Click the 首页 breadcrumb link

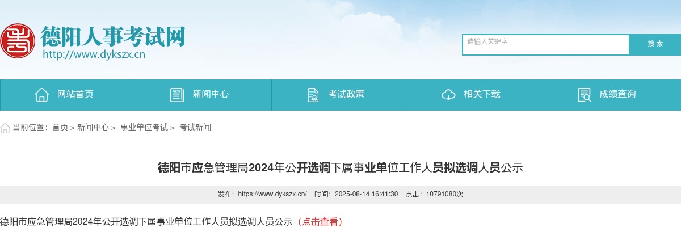coord(60,128)
